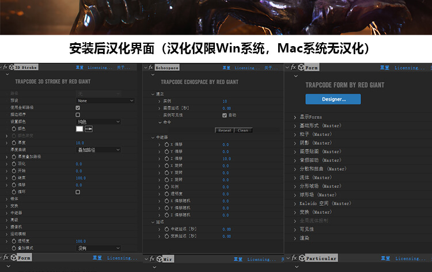432x272 pixels.
Task: Enable the 描边顺序 checkbox
Action: click(x=78, y=115)
